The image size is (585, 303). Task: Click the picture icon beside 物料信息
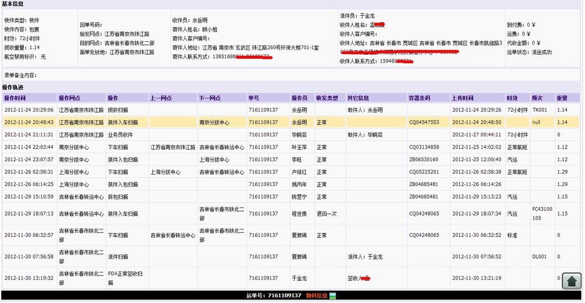(x=332, y=296)
